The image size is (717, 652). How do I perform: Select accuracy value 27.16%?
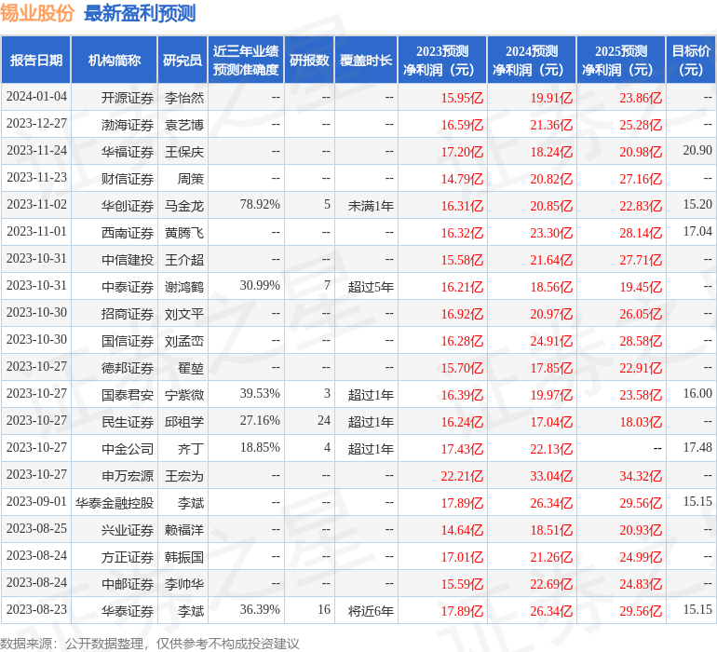[260, 420]
